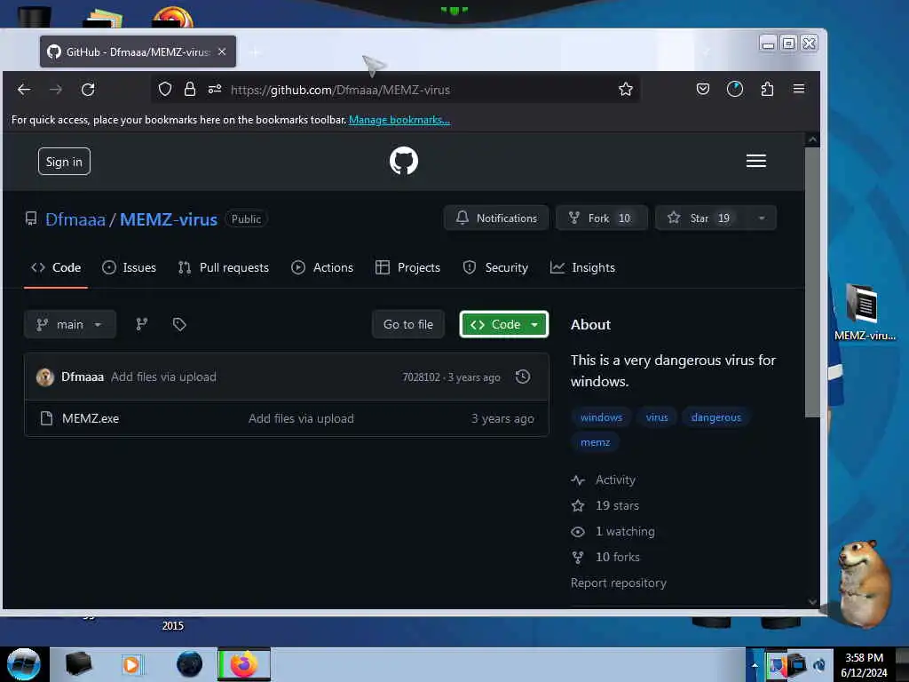The height and width of the screenshot is (682, 909).
Task: Open the Actions tab
Action: (x=322, y=267)
